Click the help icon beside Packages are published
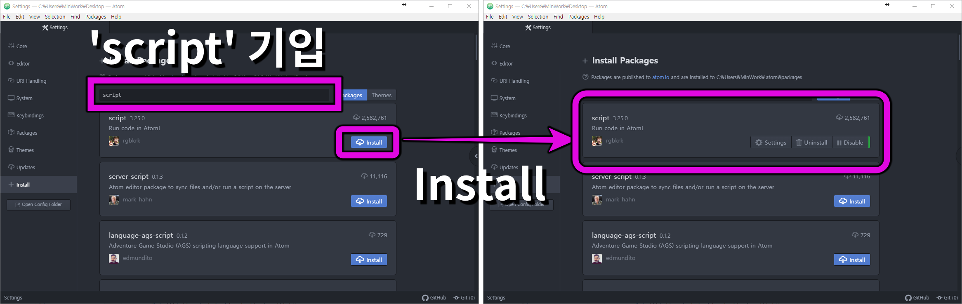Viewport: 962px width, 304px height. [x=585, y=77]
